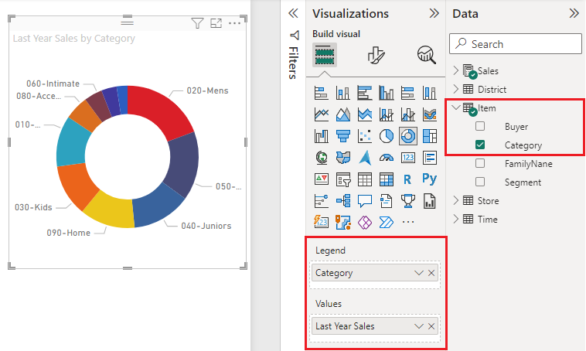Select the Stacked area chart visual
This screenshot has width=586, height=351.
[x=364, y=114]
